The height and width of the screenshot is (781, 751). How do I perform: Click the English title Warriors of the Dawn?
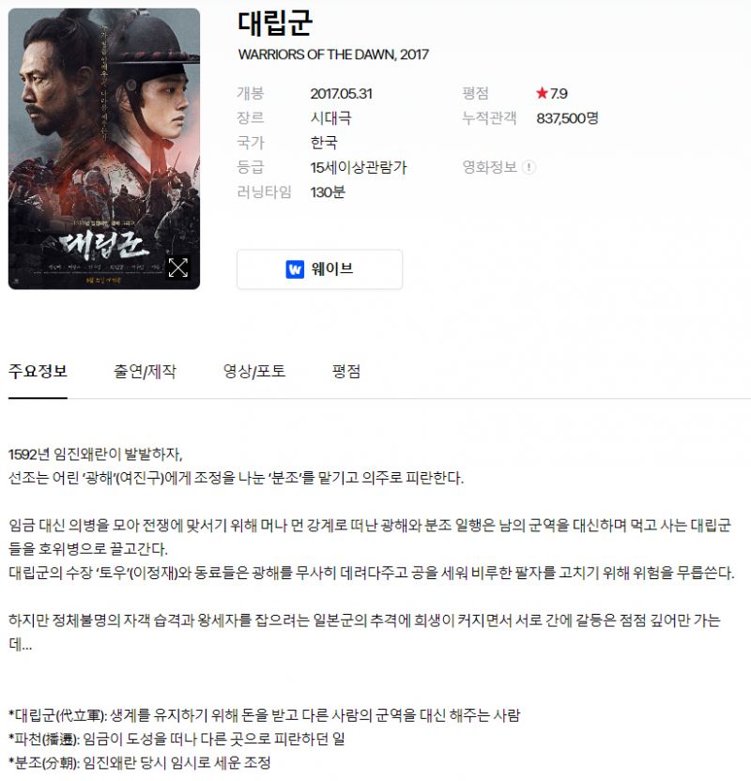[333, 54]
